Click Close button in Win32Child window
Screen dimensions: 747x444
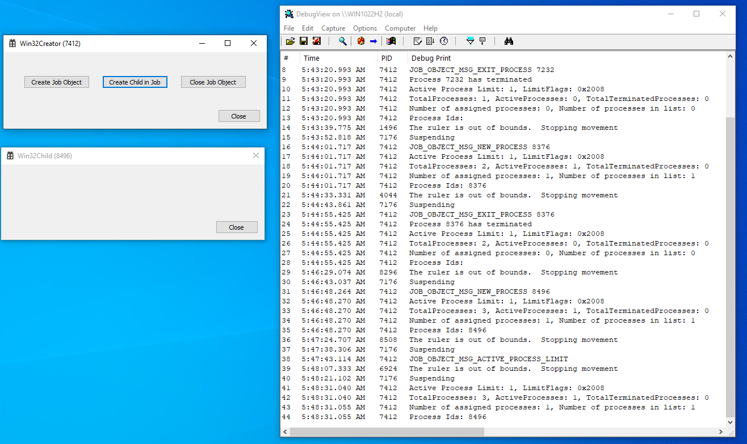click(237, 227)
